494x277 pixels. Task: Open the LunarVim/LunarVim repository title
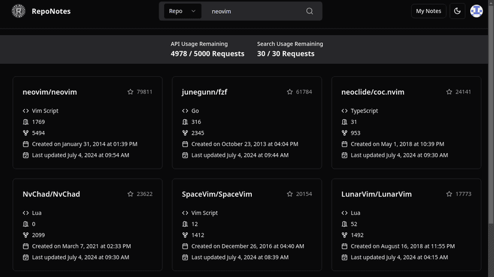(x=376, y=194)
